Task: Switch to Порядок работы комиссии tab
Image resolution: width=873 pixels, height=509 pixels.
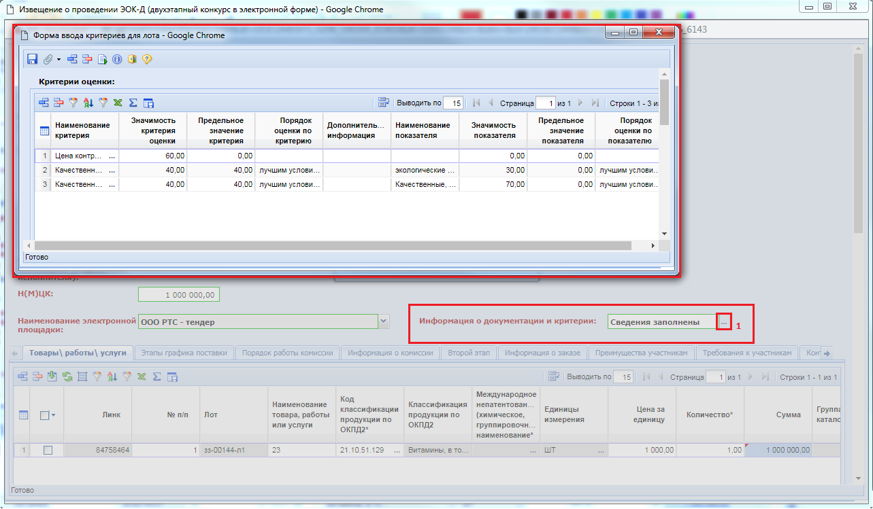Action: [x=287, y=353]
